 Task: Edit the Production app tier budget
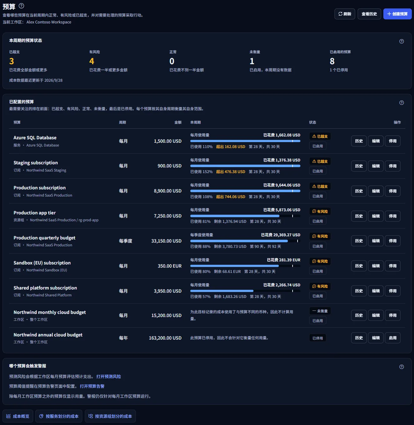click(376, 216)
